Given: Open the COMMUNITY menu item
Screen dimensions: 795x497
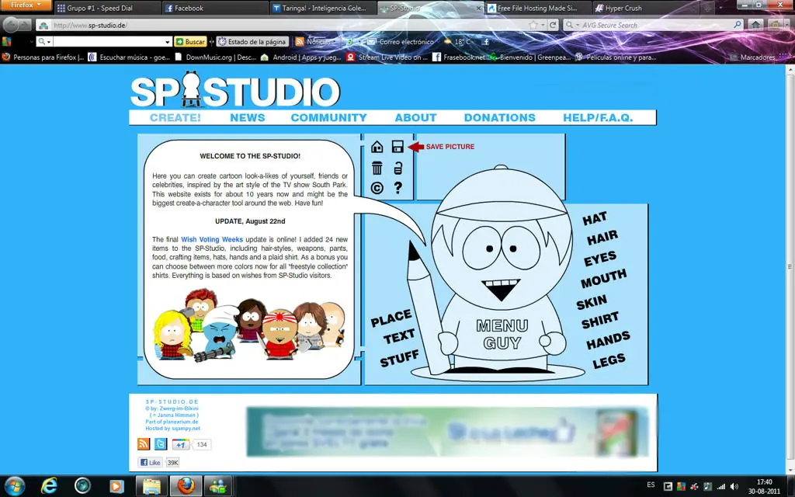Looking at the screenshot, I should 328,118.
